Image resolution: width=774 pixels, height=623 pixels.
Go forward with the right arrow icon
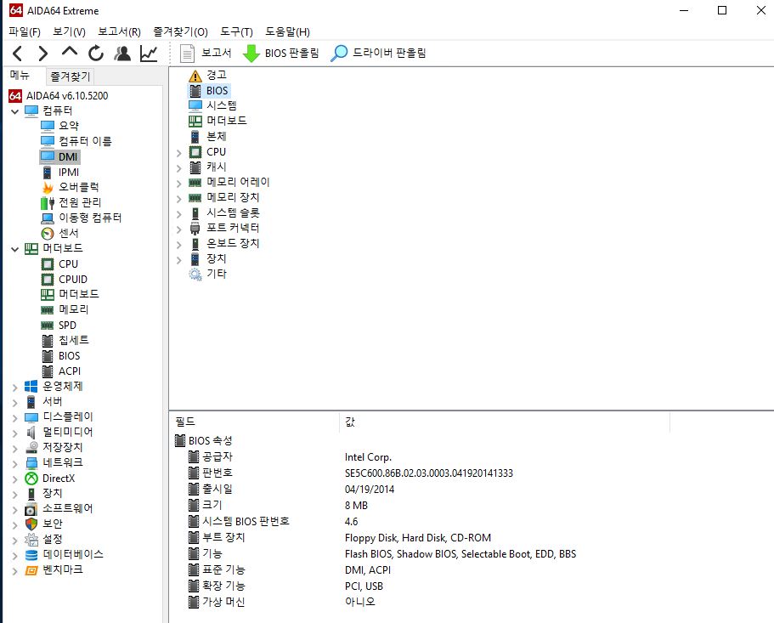coord(43,53)
